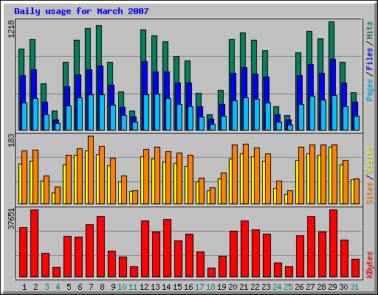Click day label 21 on the x-axis
The image size is (378, 295).
pyautogui.click(x=244, y=287)
